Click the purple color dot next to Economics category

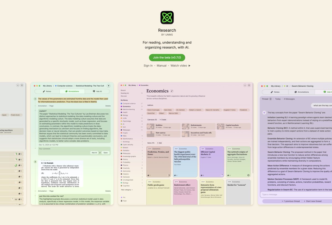coord(121,106)
